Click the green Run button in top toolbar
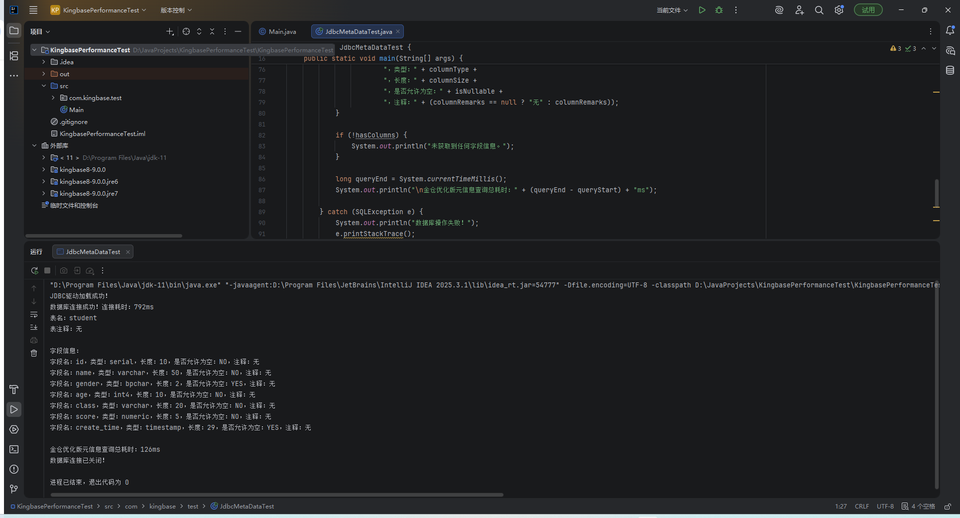Image resolution: width=960 pixels, height=518 pixels. tap(702, 10)
